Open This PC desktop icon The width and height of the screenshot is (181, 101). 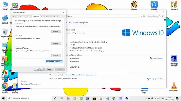point(5,6)
